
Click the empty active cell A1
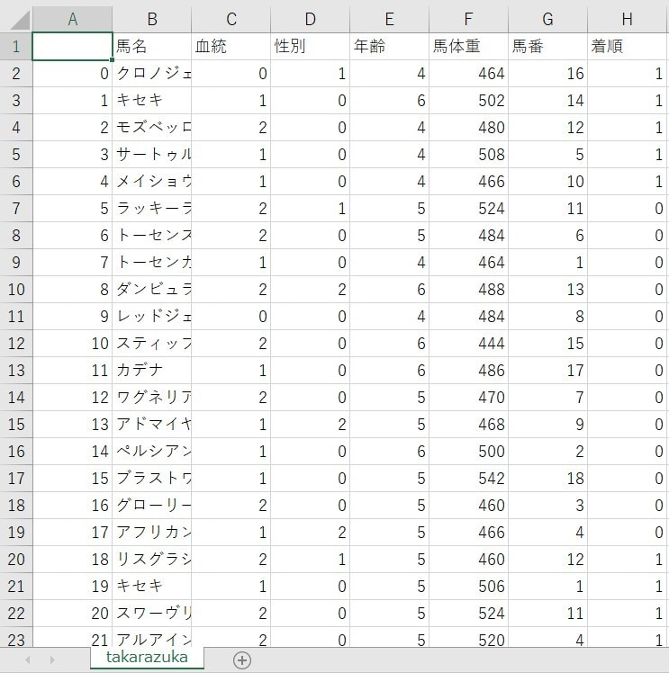(x=73, y=47)
